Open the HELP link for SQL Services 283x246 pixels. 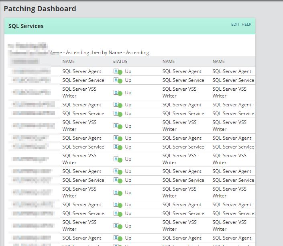246,24
